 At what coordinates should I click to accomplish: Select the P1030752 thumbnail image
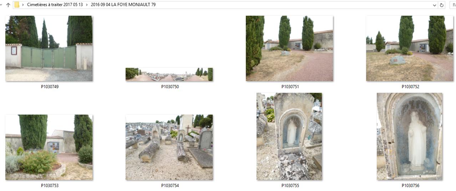[410, 49]
